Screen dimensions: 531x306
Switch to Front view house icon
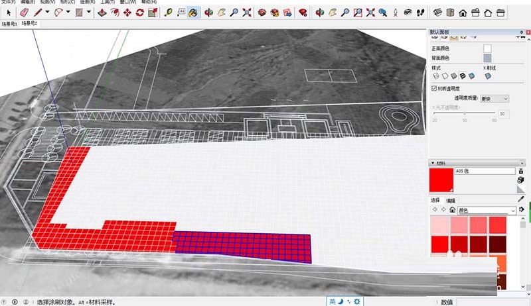(x=463, y=13)
